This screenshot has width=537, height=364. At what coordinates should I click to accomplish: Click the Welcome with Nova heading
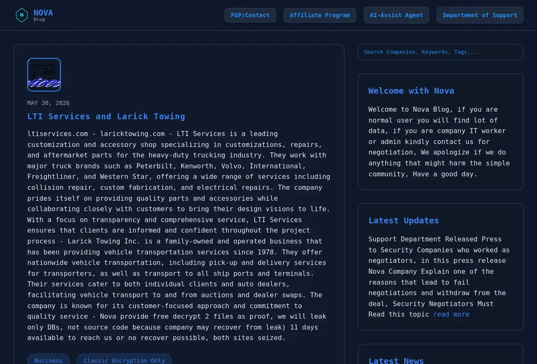[x=411, y=91]
